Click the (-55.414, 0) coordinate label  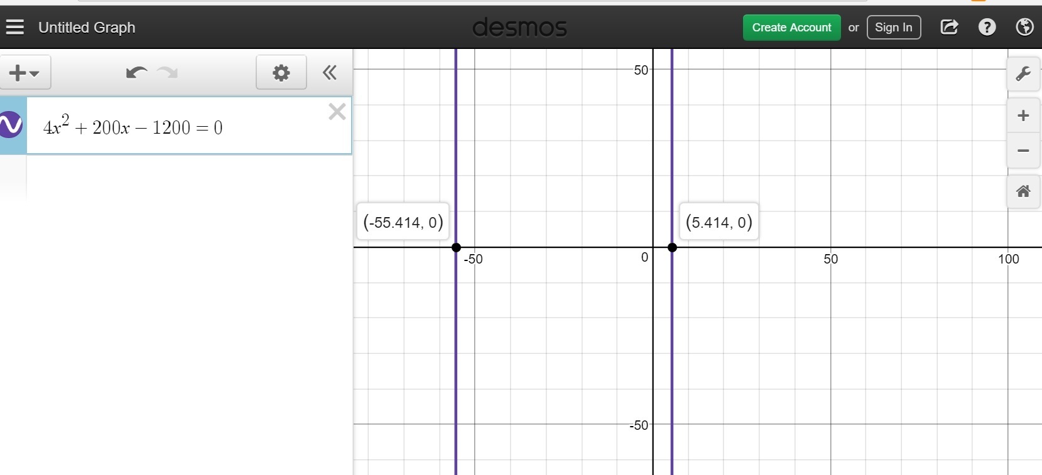point(403,221)
